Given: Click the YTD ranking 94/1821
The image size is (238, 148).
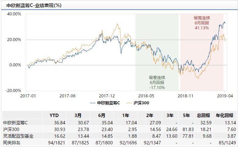Looking at the screenshot, I should (x=57, y=143).
